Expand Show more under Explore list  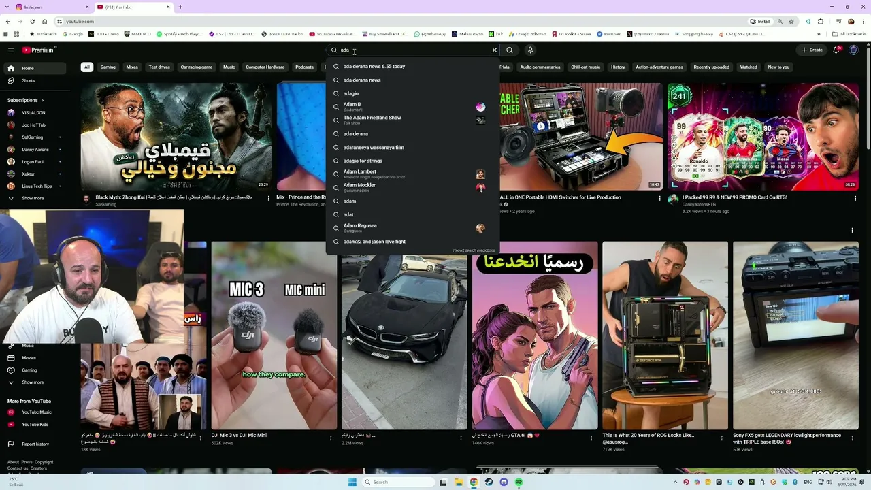(x=33, y=382)
